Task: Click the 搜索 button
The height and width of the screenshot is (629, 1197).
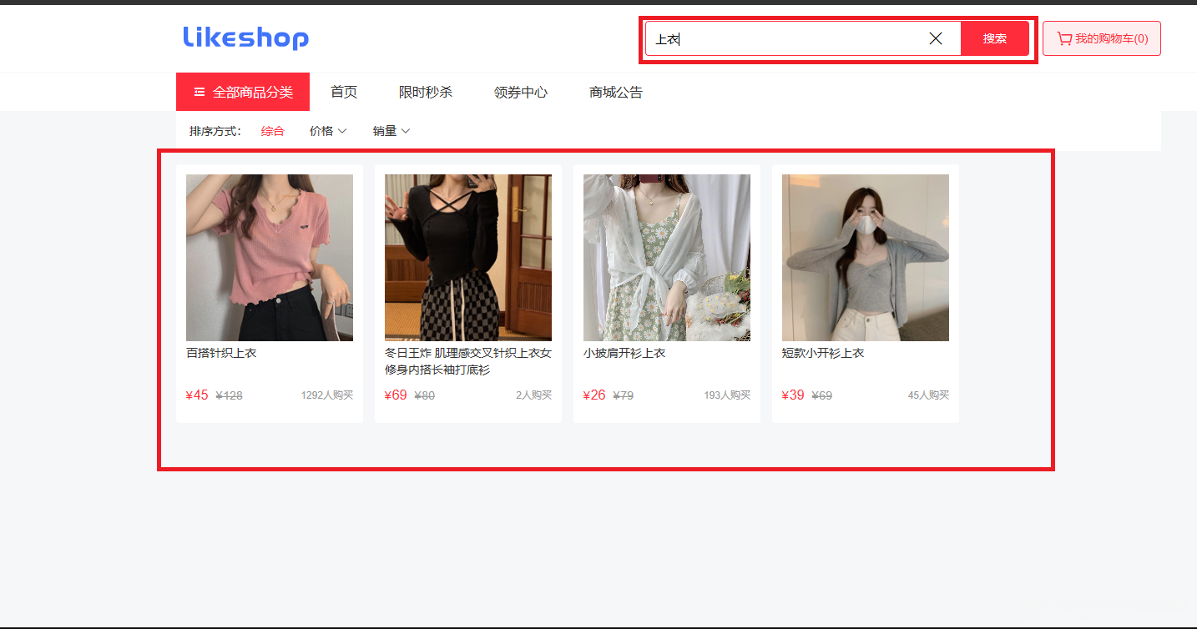Action: click(x=995, y=38)
